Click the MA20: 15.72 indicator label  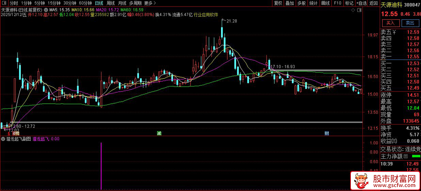coord(107,10)
